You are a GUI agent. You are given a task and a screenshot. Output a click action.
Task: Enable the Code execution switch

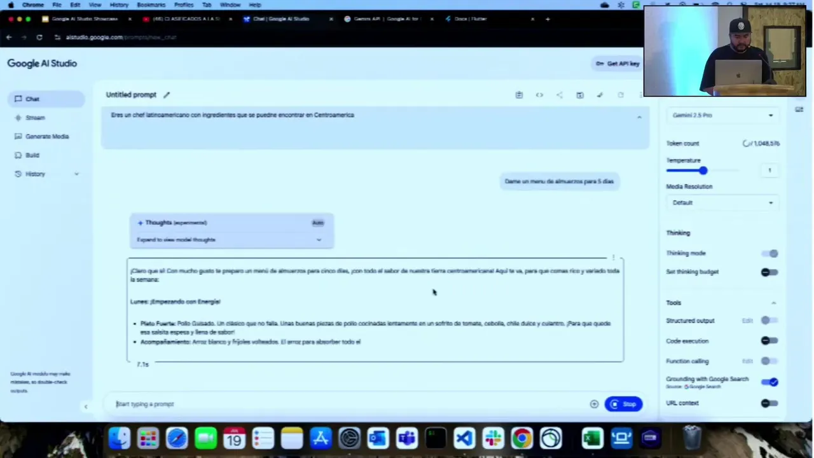[769, 341]
